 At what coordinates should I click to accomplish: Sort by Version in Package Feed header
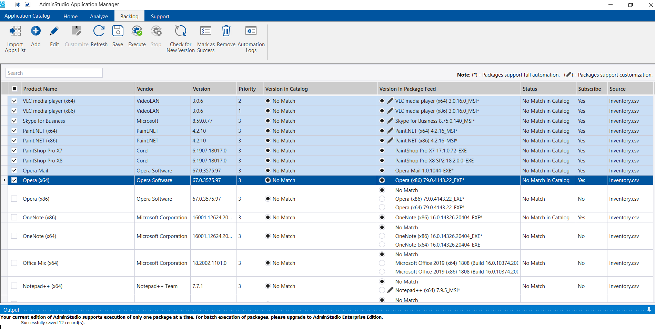coord(449,89)
